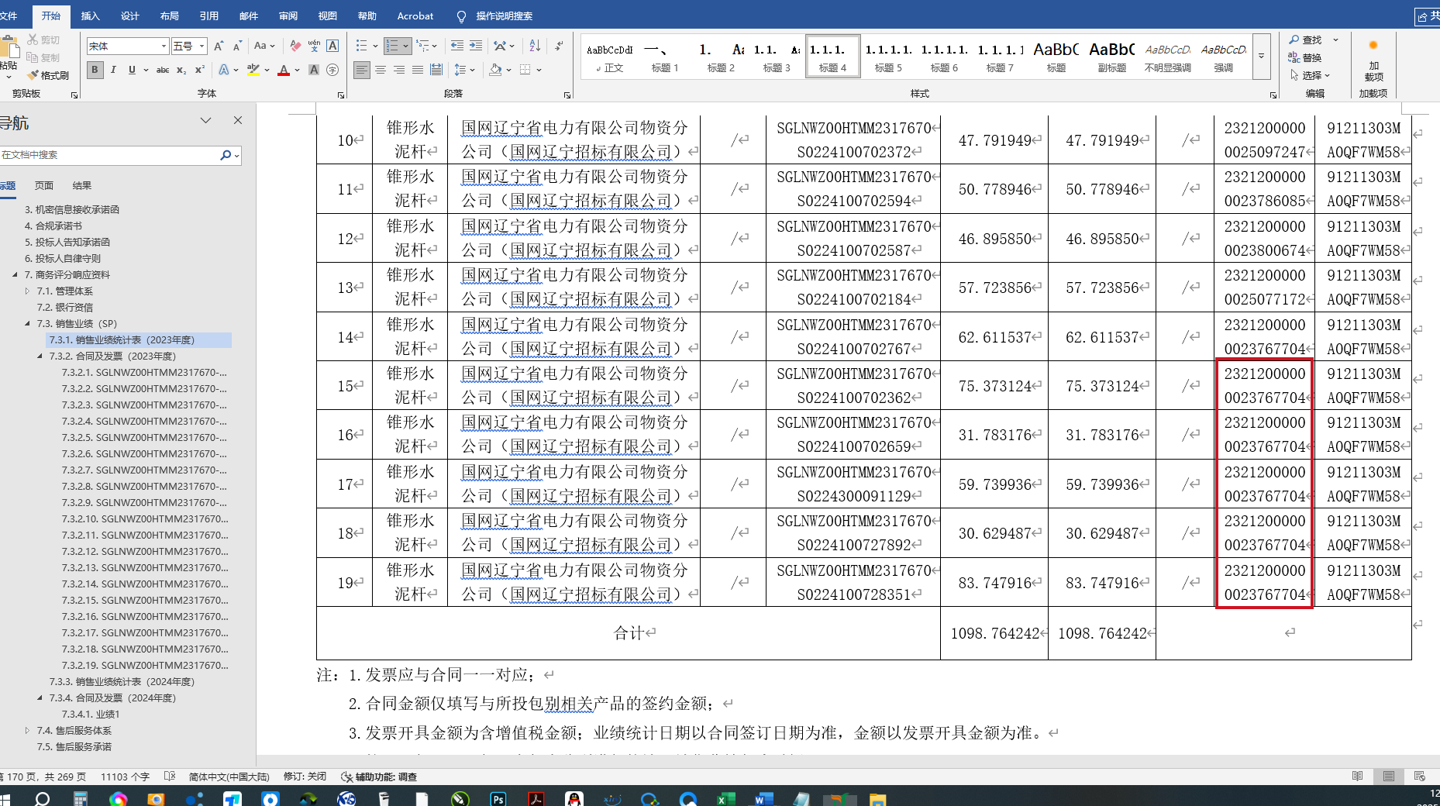The image size is (1440, 806).
Task: Apply yellow text highlight color
Action: coord(253,70)
